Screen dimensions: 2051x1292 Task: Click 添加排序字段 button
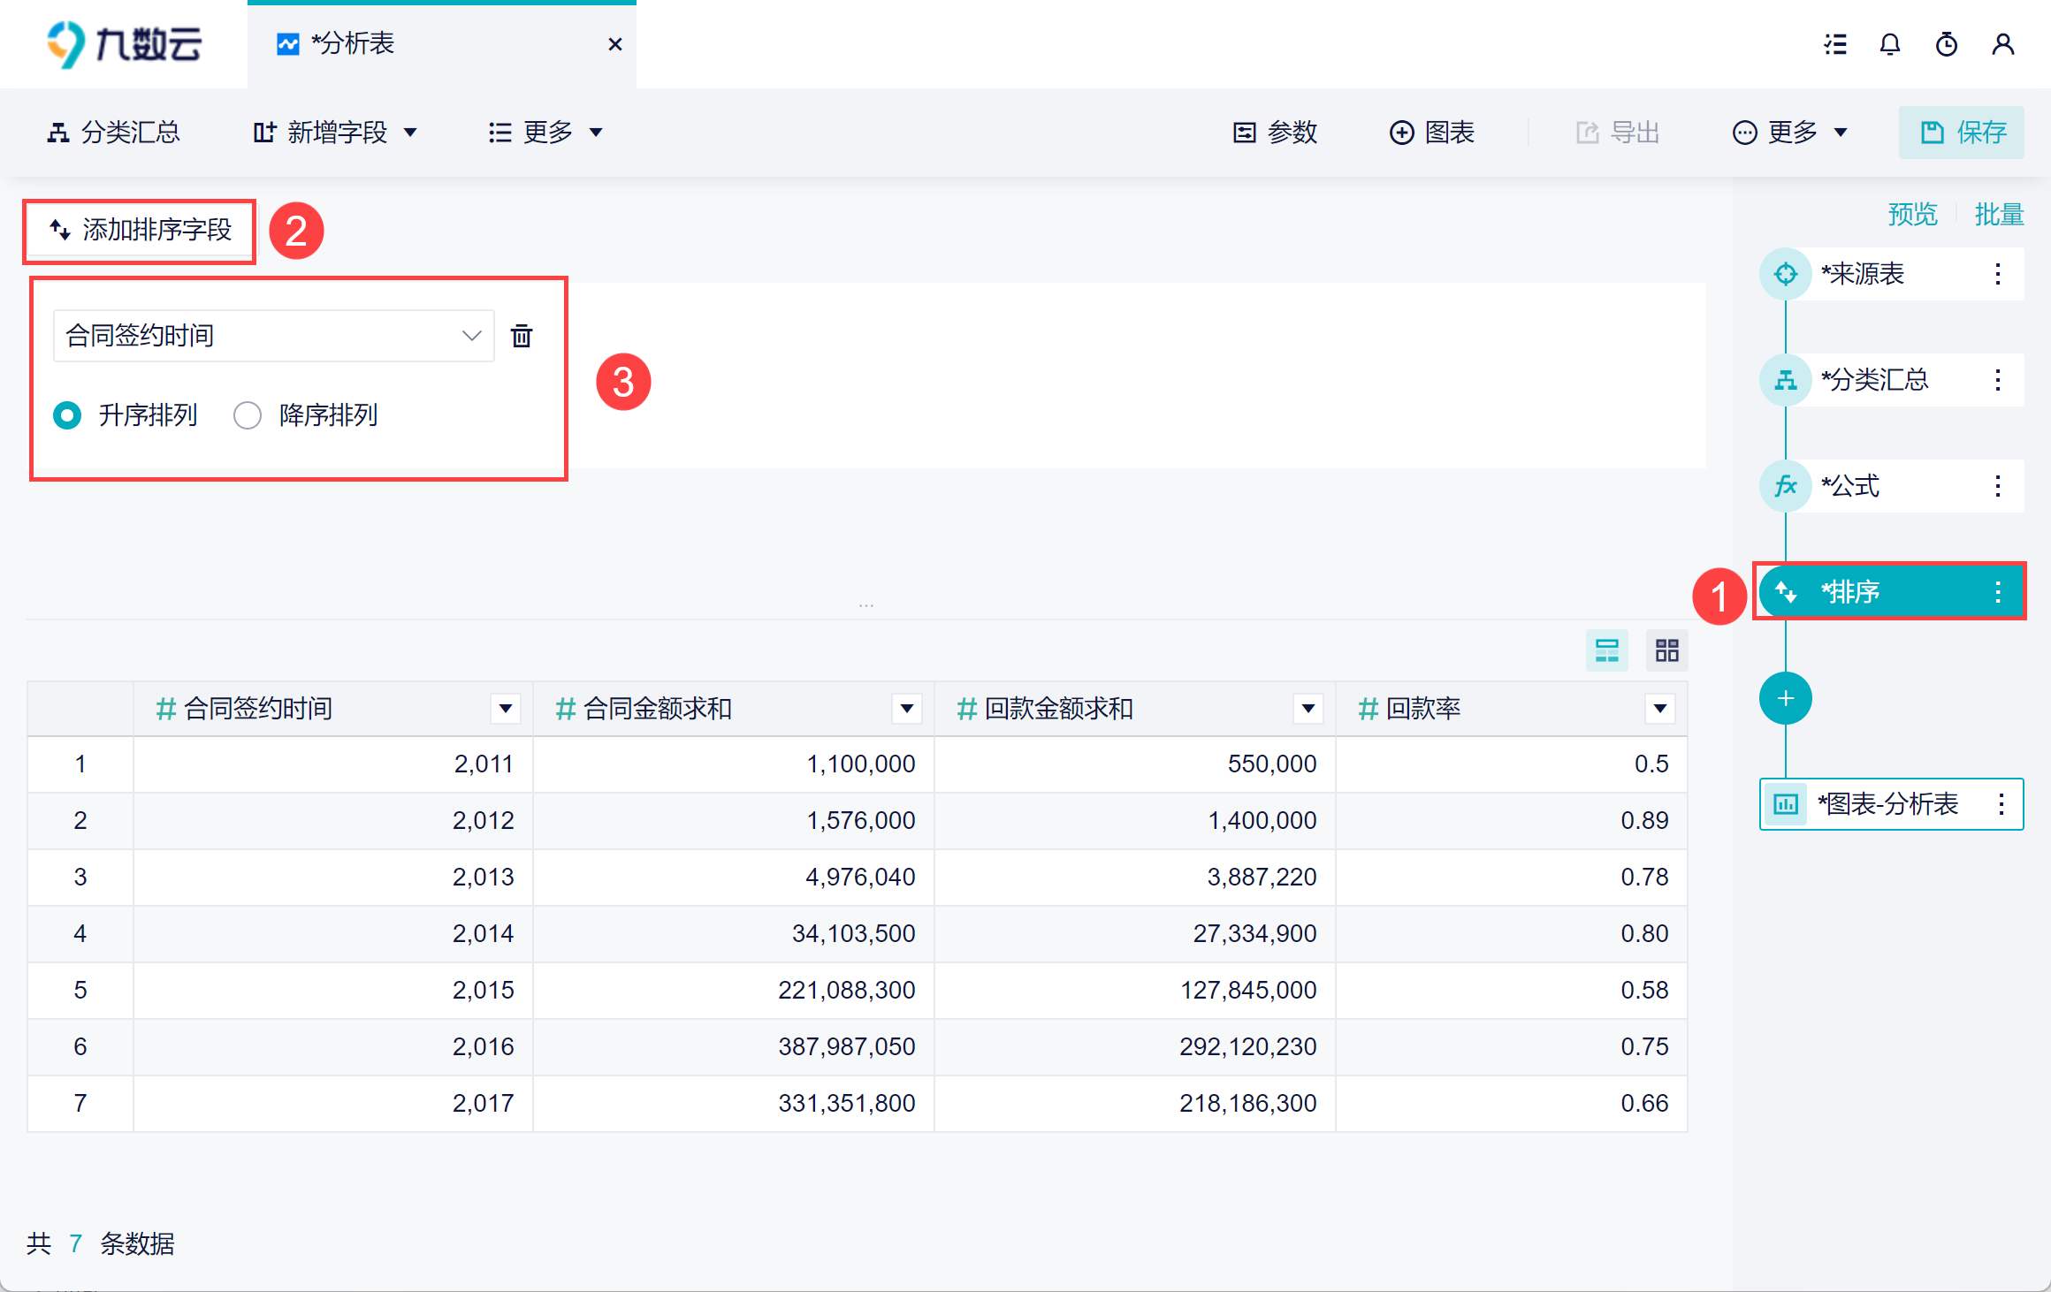tap(140, 231)
